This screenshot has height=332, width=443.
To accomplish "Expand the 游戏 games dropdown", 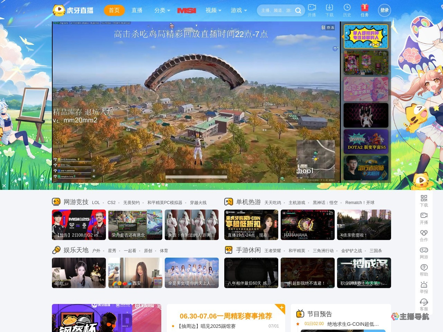I will (239, 10).
